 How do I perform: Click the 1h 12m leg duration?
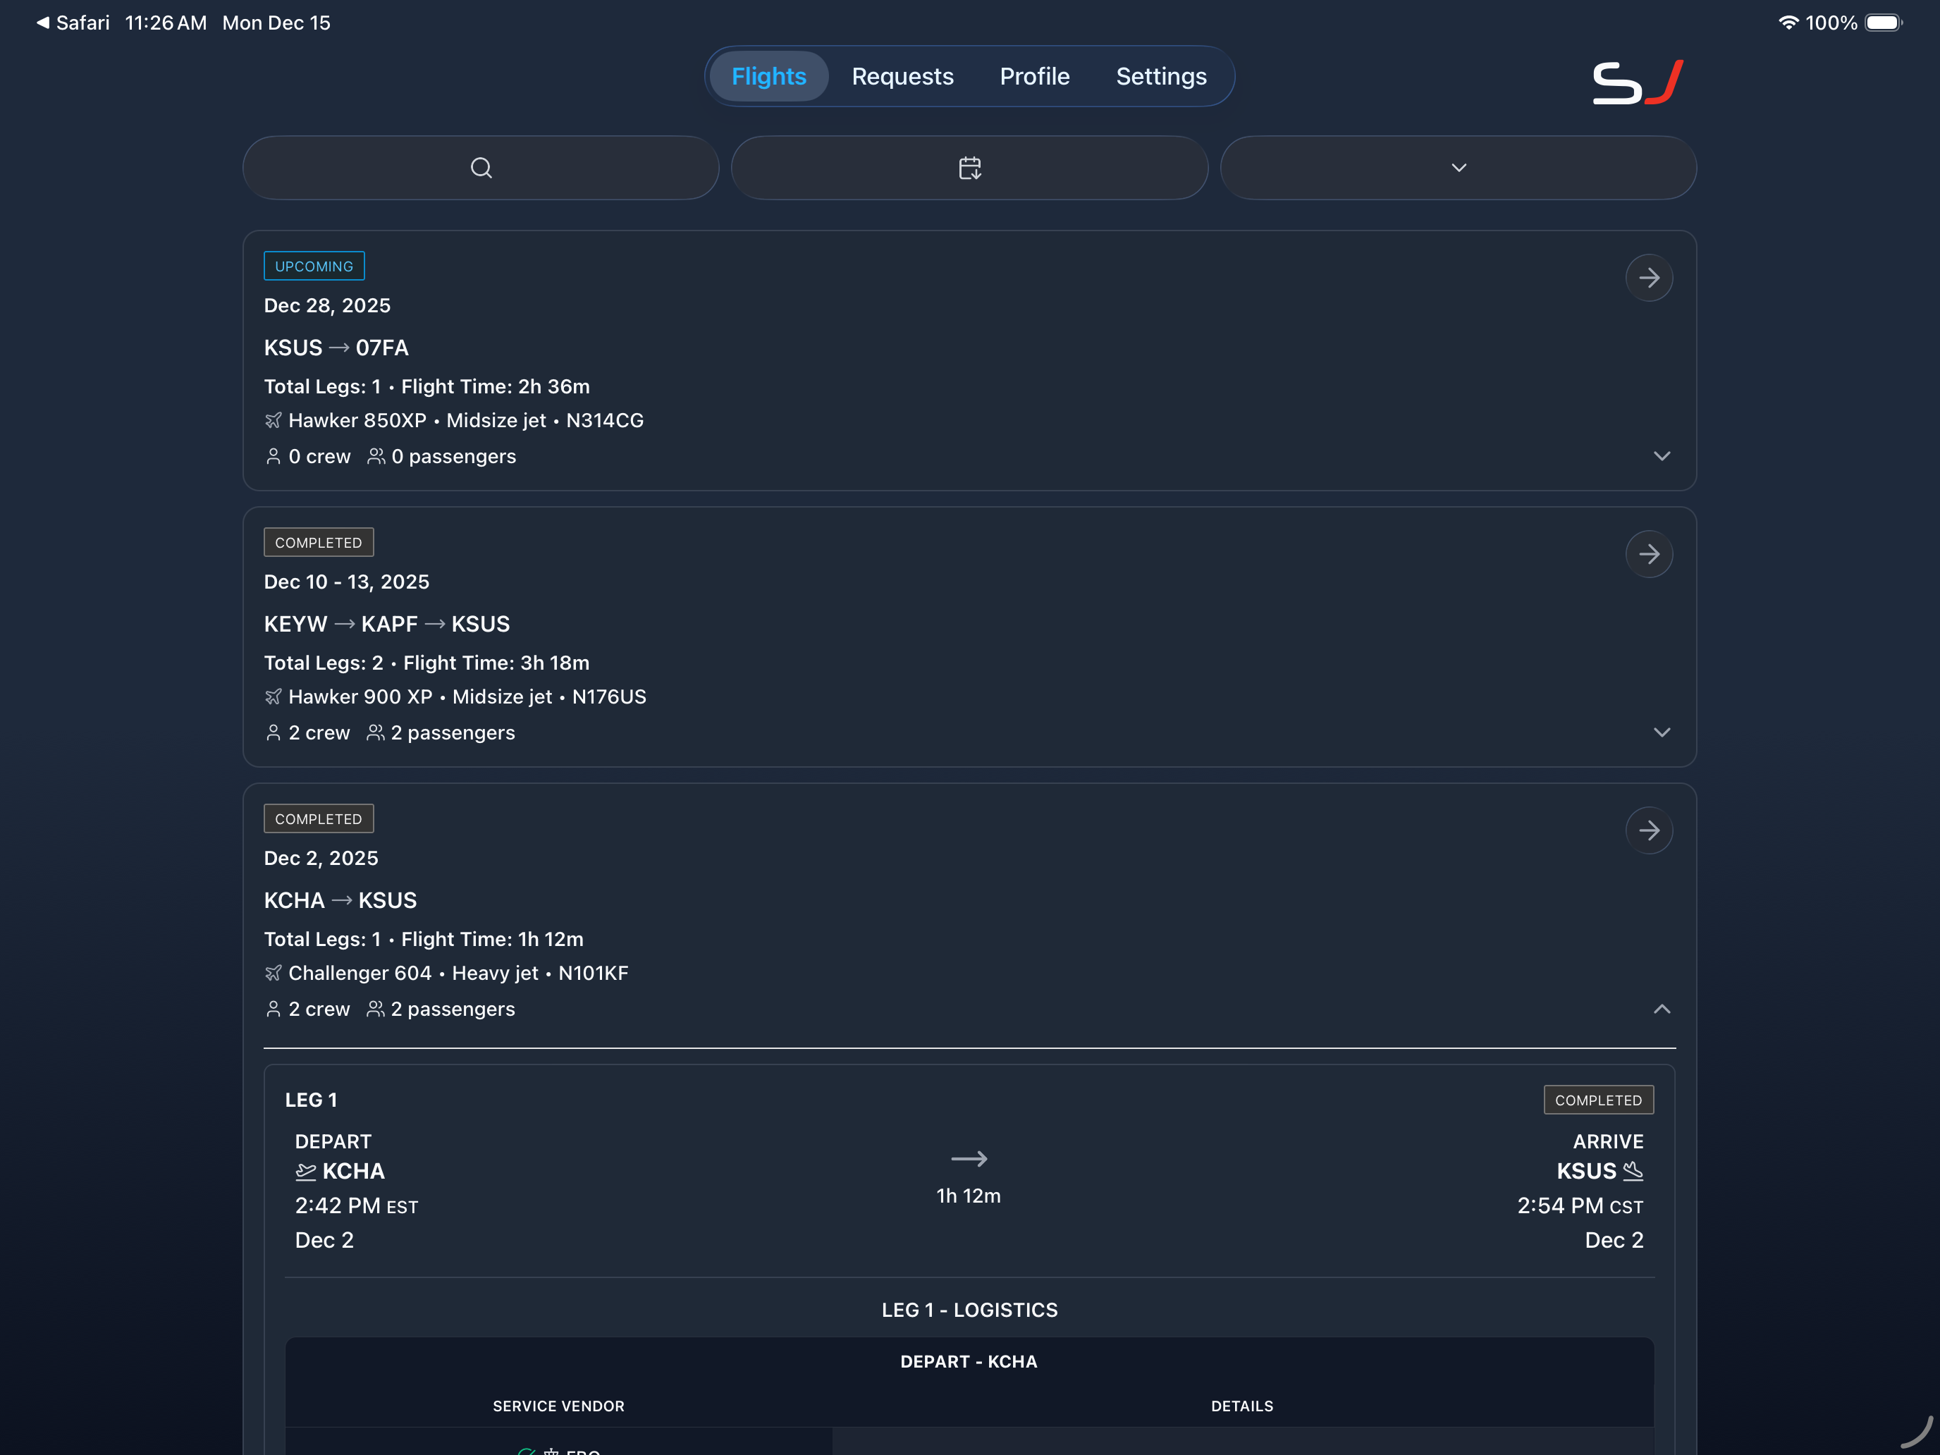coord(969,1196)
